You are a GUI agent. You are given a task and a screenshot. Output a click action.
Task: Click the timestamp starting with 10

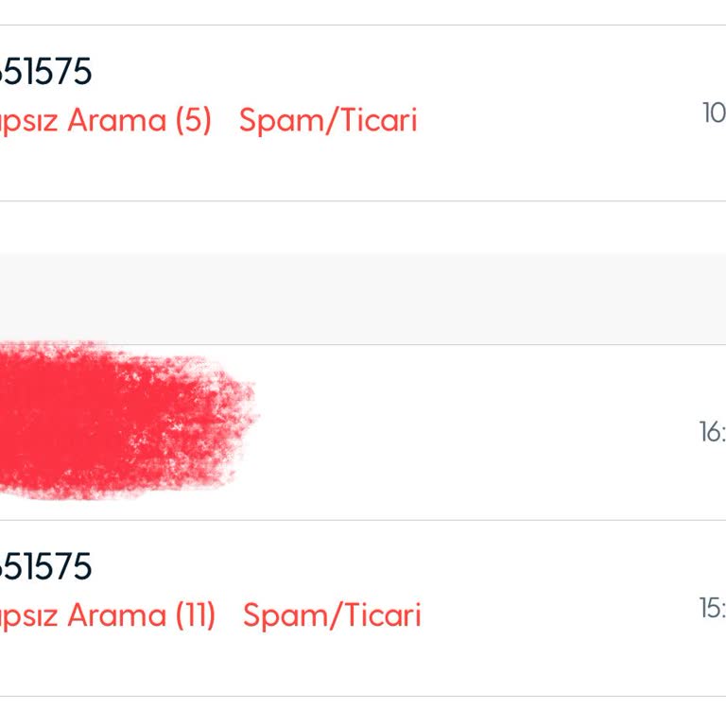[714, 113]
